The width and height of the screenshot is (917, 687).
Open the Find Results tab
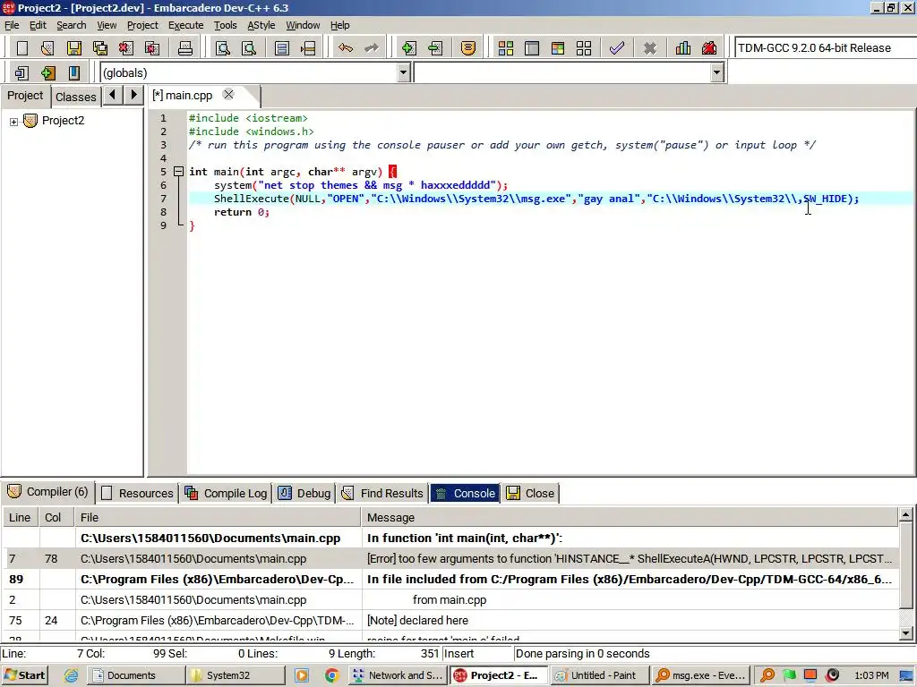383,494
